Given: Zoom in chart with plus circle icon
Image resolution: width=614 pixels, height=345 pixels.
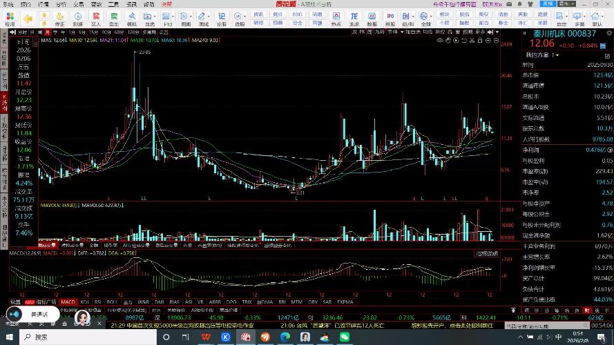Looking at the screenshot, I should (488, 40).
